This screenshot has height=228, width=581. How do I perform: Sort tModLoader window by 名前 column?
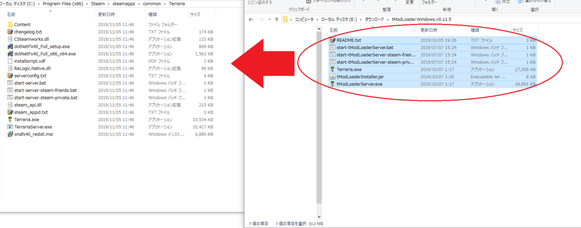coord(334,30)
